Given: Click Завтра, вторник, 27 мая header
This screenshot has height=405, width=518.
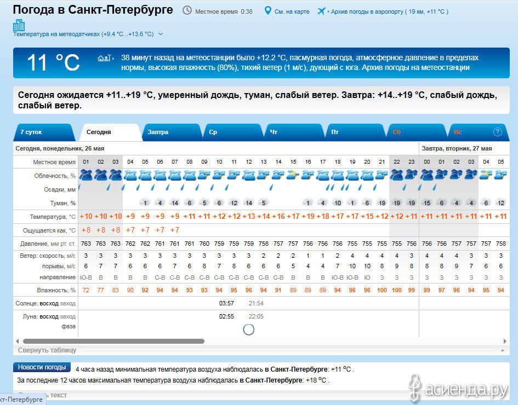Looking at the screenshot, I should point(457,148).
